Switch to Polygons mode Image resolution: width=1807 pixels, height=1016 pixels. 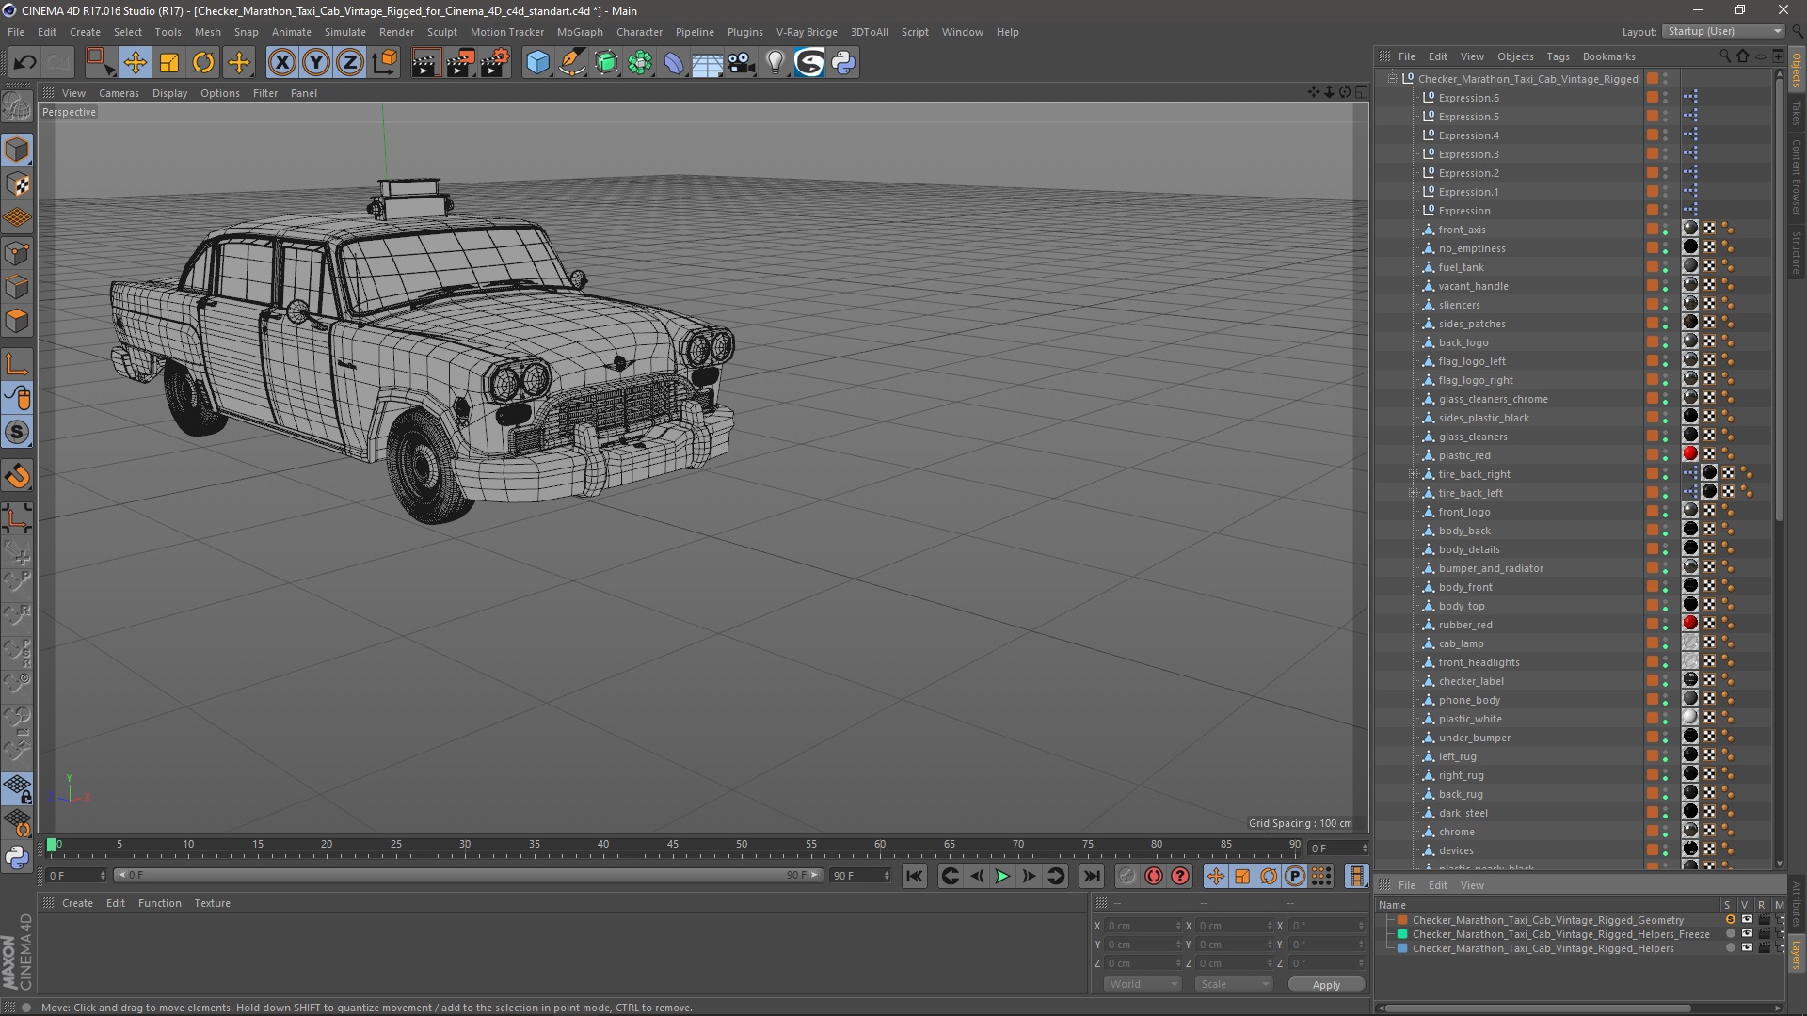click(17, 321)
